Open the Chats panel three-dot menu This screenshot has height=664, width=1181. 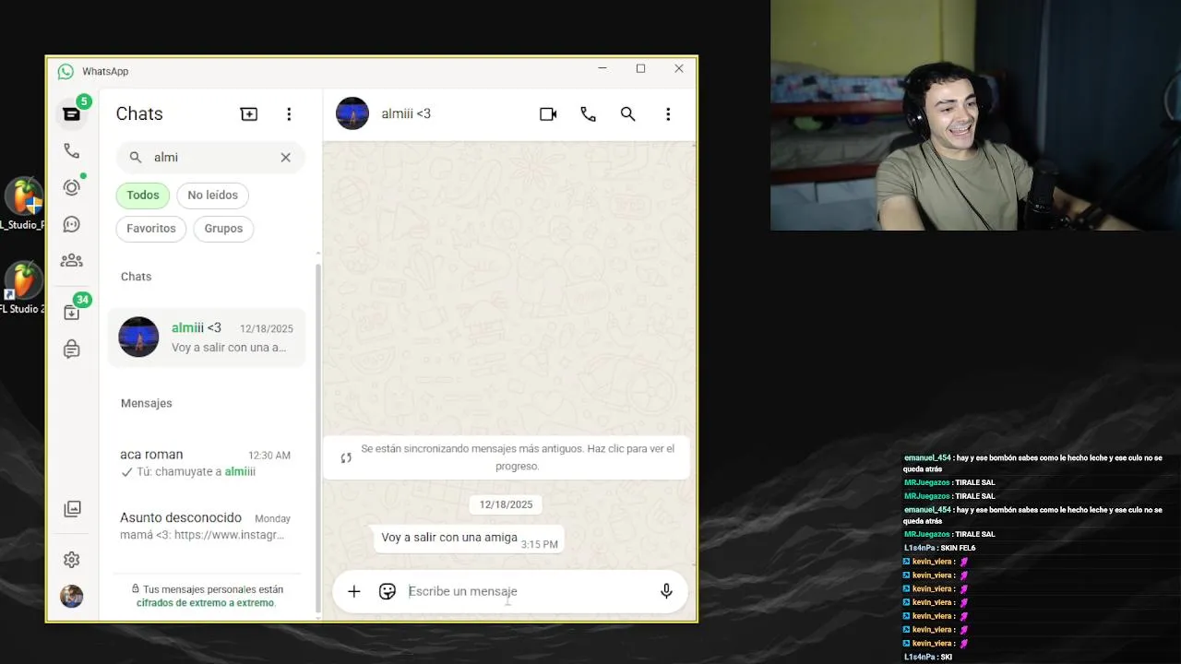(289, 114)
